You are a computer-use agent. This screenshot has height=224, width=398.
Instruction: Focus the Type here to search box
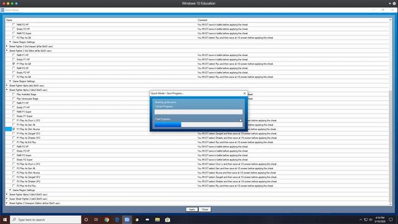pyautogui.click(x=45, y=220)
